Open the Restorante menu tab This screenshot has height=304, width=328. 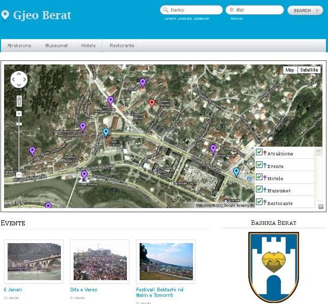pos(122,46)
